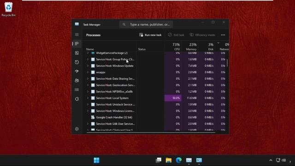Open File Explorer from the taskbar
Viewport: 295px width, 166px height.
(169, 160)
